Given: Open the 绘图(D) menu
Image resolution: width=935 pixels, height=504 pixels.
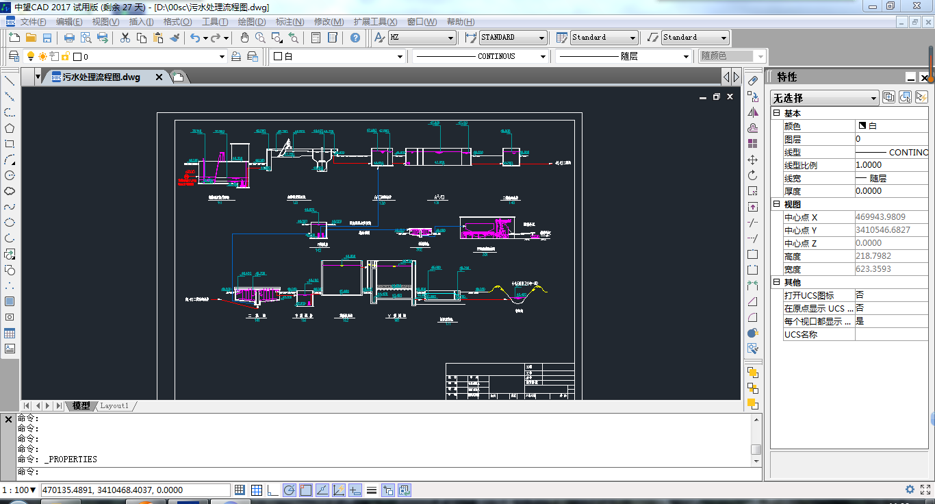Looking at the screenshot, I should pyautogui.click(x=251, y=22).
